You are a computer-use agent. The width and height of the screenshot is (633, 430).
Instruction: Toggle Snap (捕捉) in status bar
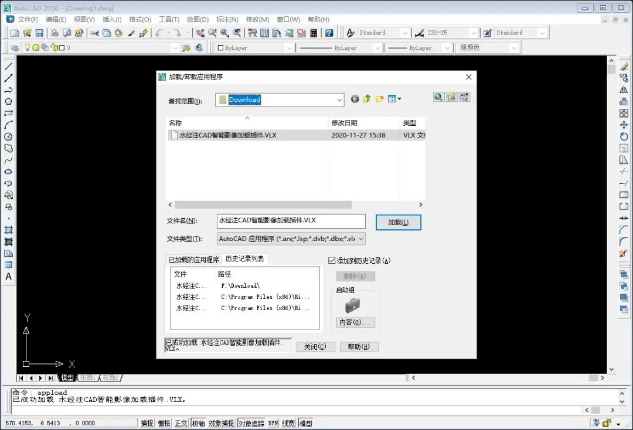tap(147, 423)
